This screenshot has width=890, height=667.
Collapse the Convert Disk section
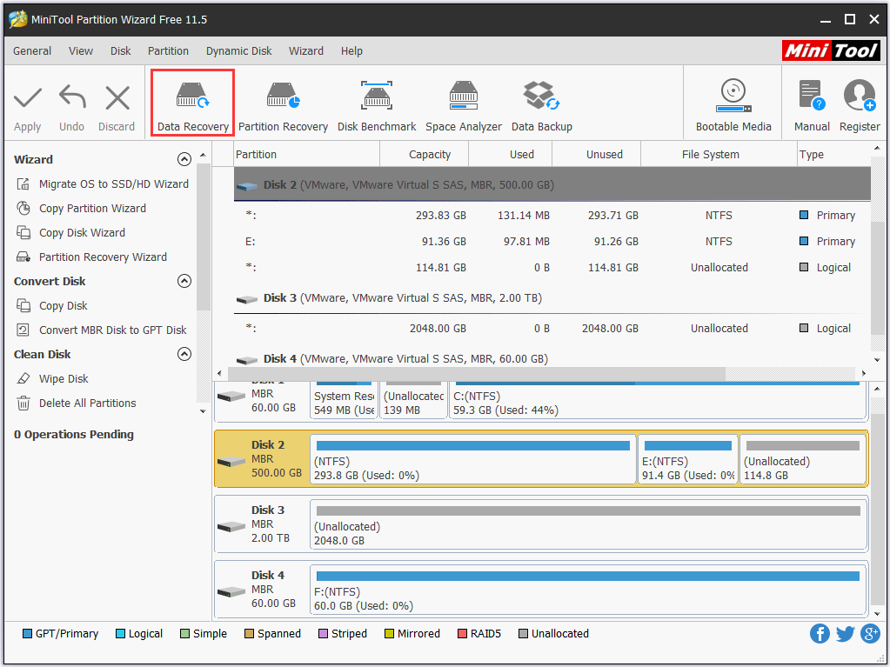tap(184, 281)
